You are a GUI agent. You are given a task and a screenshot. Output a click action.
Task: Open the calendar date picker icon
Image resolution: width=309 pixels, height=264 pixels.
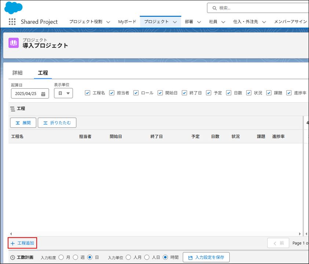[x=43, y=93]
